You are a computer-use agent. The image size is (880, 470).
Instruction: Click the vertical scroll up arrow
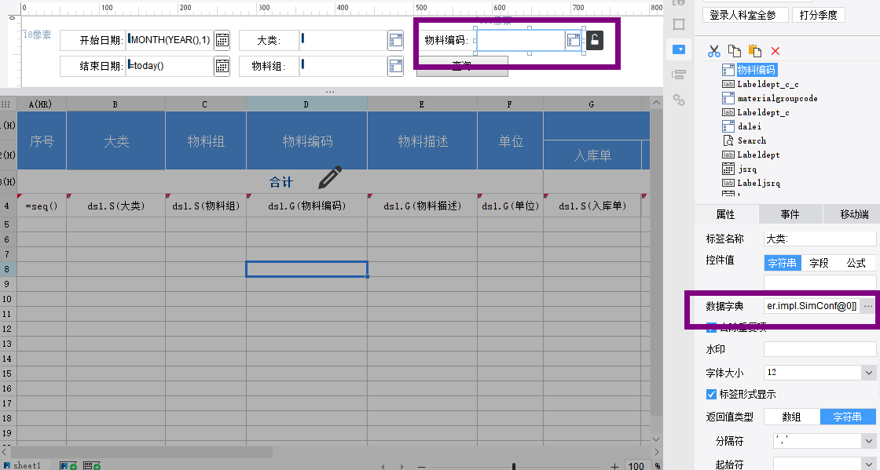tap(656, 103)
